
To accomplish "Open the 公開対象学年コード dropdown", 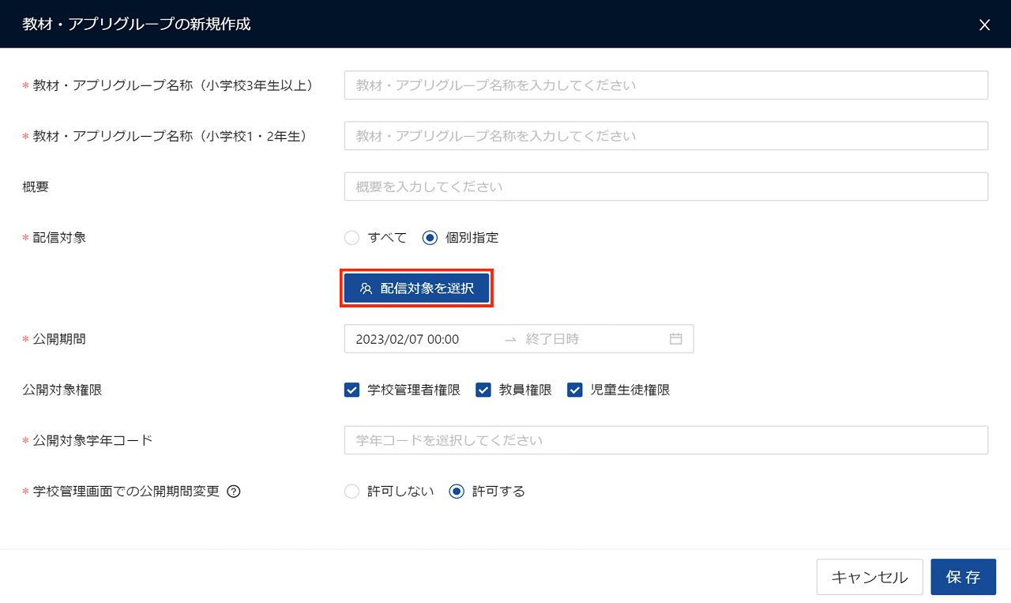I will (x=666, y=440).
